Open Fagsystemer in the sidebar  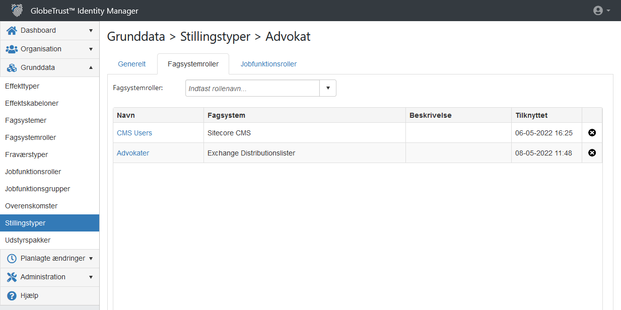pyautogui.click(x=49, y=120)
